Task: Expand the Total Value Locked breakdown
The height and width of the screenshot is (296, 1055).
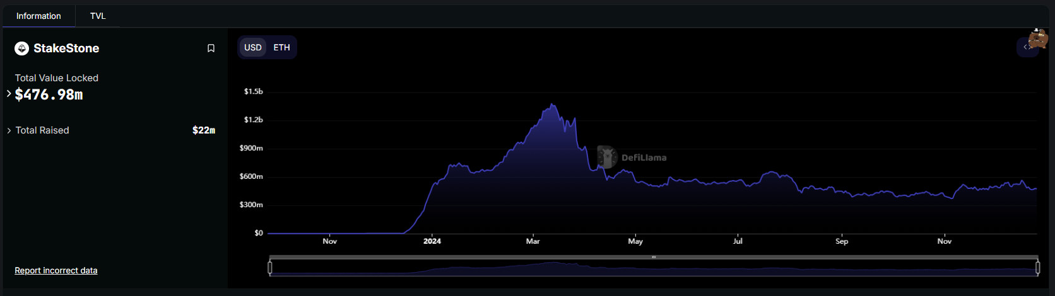Action: coord(9,94)
